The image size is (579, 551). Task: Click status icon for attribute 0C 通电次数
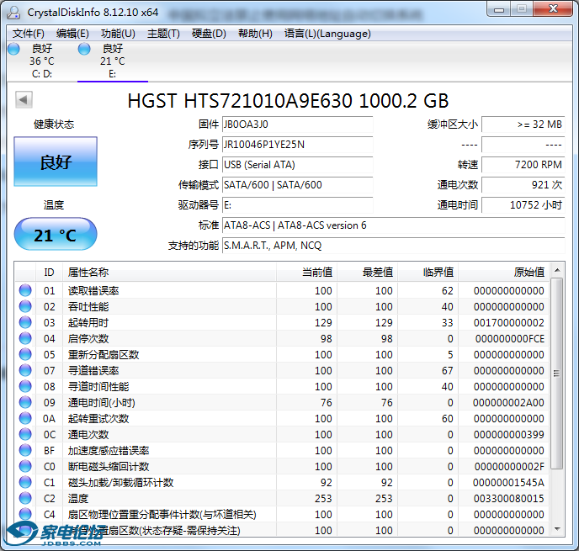click(x=25, y=434)
